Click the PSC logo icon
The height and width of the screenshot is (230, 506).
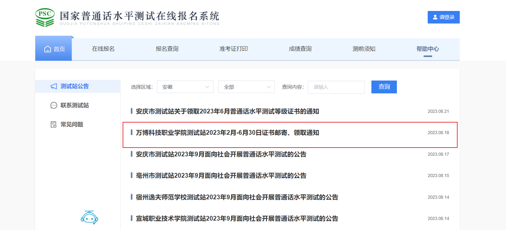tap(45, 18)
